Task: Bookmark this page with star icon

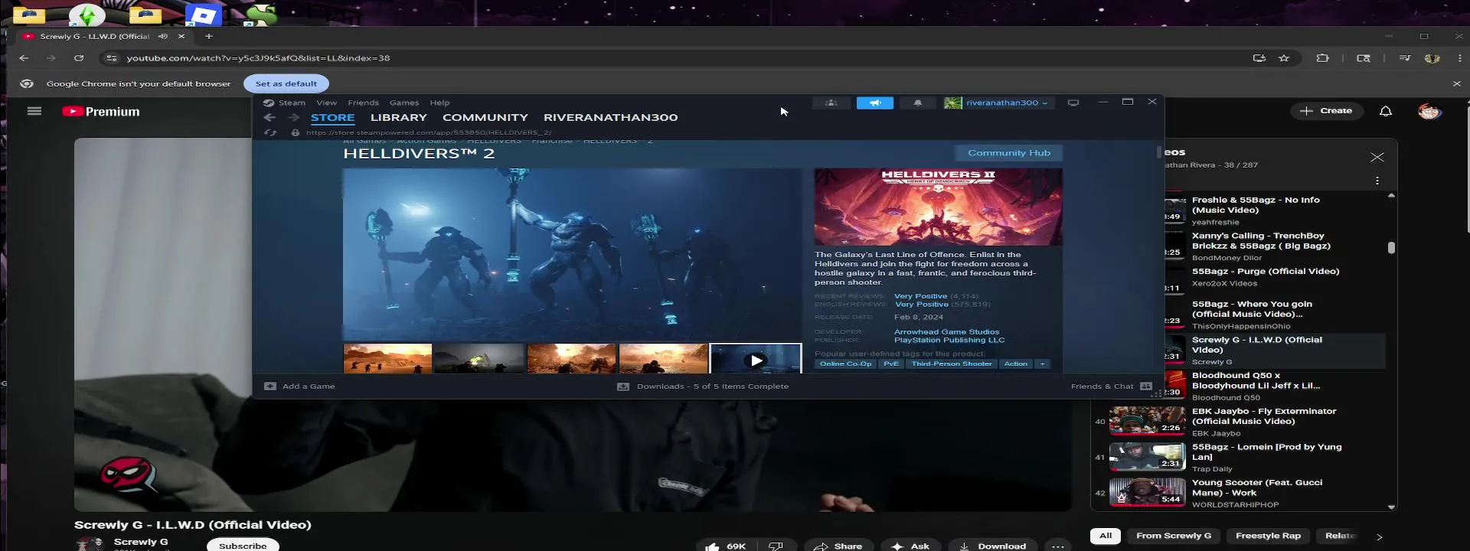Action: [x=1284, y=58]
